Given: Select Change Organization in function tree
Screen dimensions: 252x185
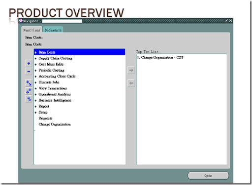Looking at the screenshot, I should [55, 124].
